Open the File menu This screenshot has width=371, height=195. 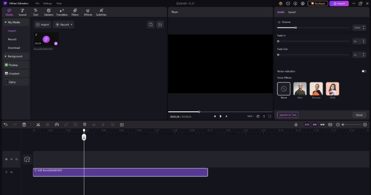[x=37, y=3]
